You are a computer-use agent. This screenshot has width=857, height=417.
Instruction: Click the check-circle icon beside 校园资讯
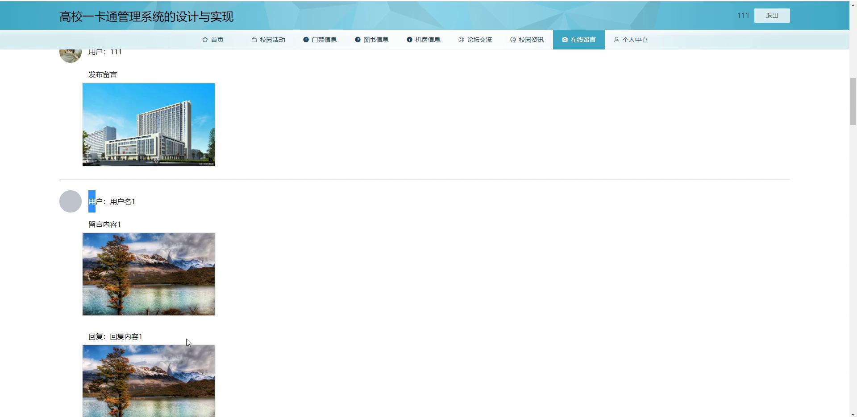tap(513, 40)
